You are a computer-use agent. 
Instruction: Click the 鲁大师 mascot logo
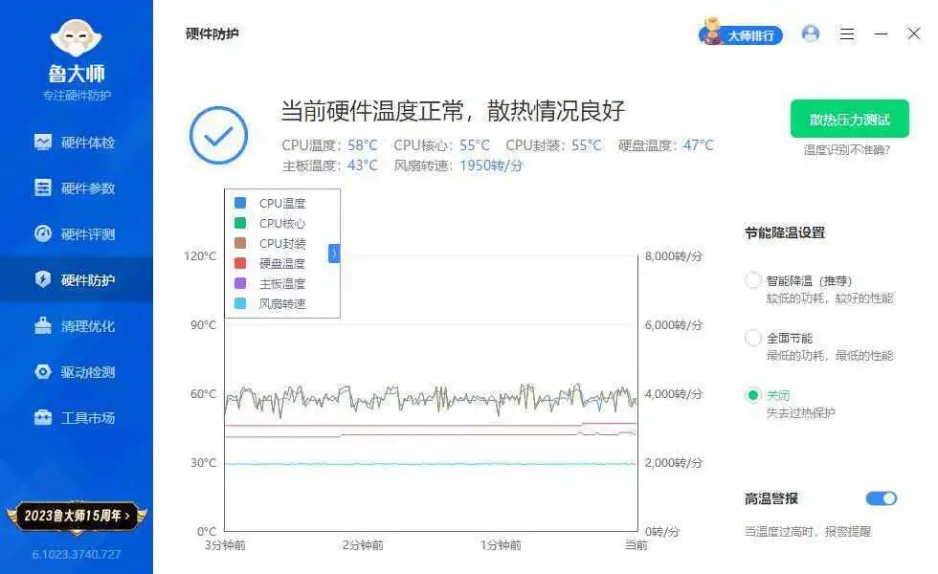coord(76,37)
